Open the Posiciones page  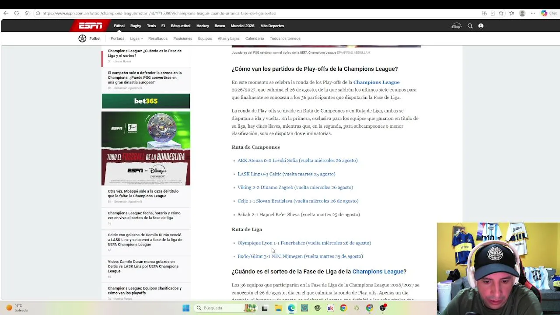pos(182,38)
